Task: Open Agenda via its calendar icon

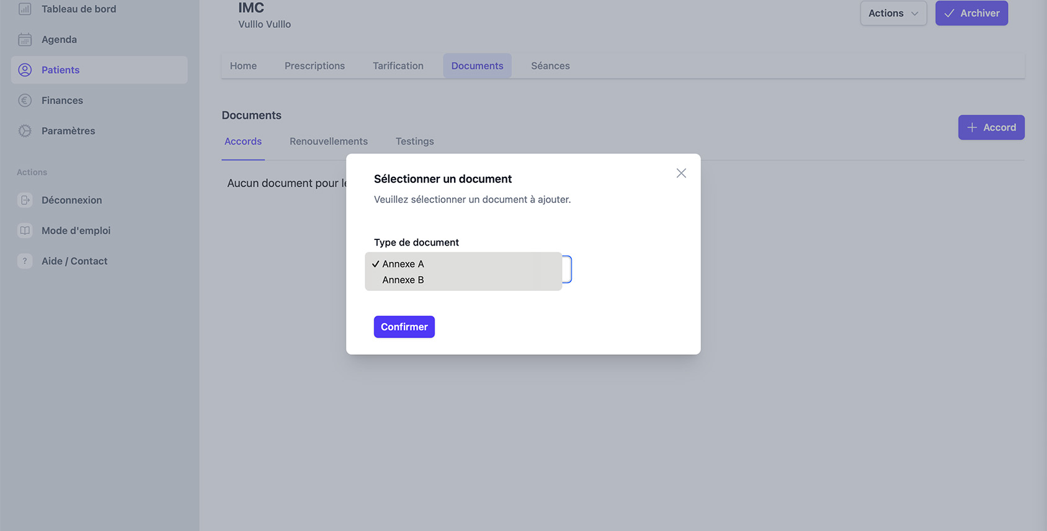Action: [x=25, y=40]
